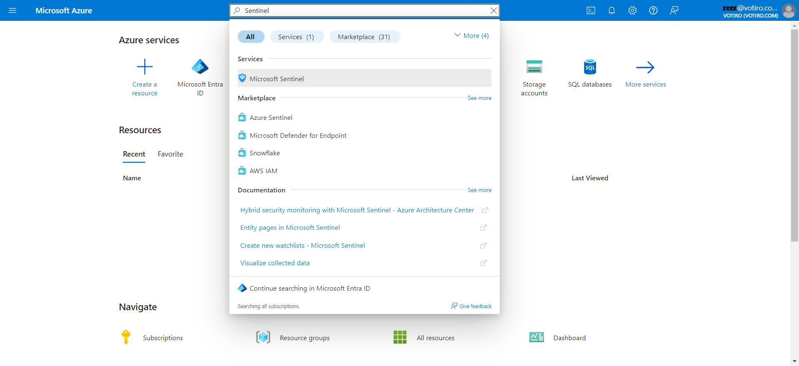Open portal settings gear
Image resolution: width=799 pixels, height=366 pixels.
point(633,10)
